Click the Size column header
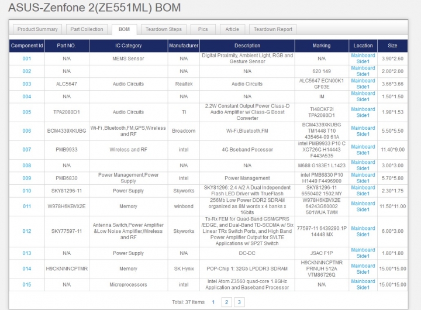The height and width of the screenshot is (310, 421). point(392,46)
